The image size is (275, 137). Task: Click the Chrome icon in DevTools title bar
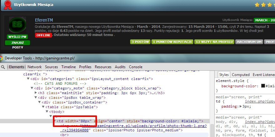point(2,58)
